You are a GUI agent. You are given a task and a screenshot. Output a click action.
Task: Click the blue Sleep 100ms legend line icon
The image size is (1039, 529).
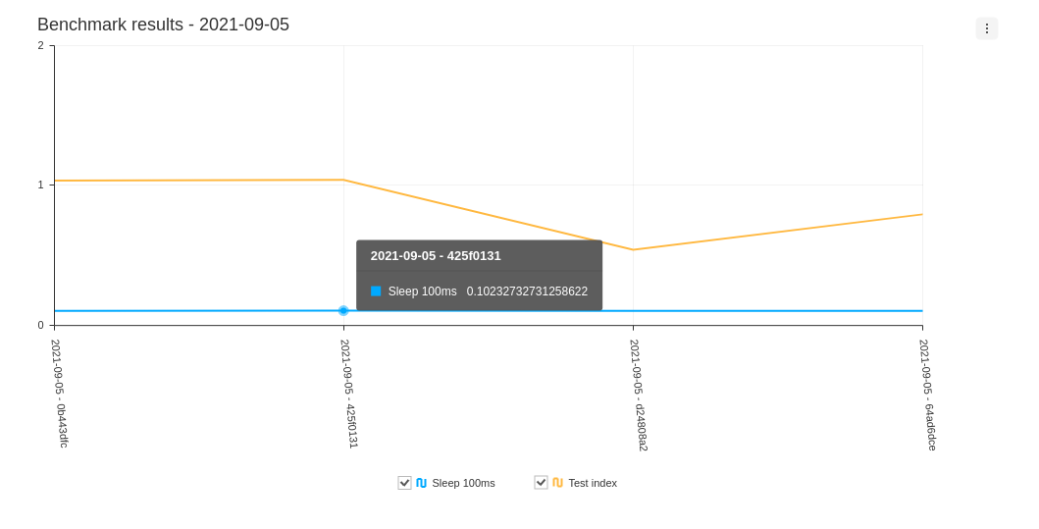coord(421,483)
